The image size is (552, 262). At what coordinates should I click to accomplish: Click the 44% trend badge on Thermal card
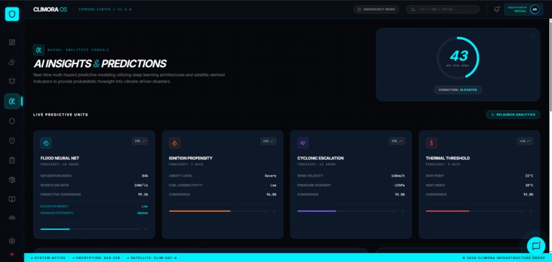click(525, 141)
